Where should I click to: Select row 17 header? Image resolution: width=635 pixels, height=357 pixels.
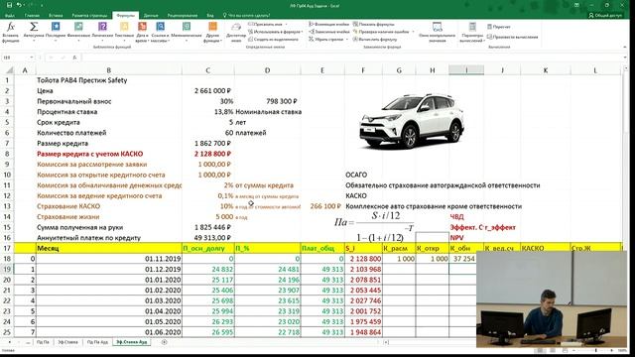pyautogui.click(x=7, y=248)
